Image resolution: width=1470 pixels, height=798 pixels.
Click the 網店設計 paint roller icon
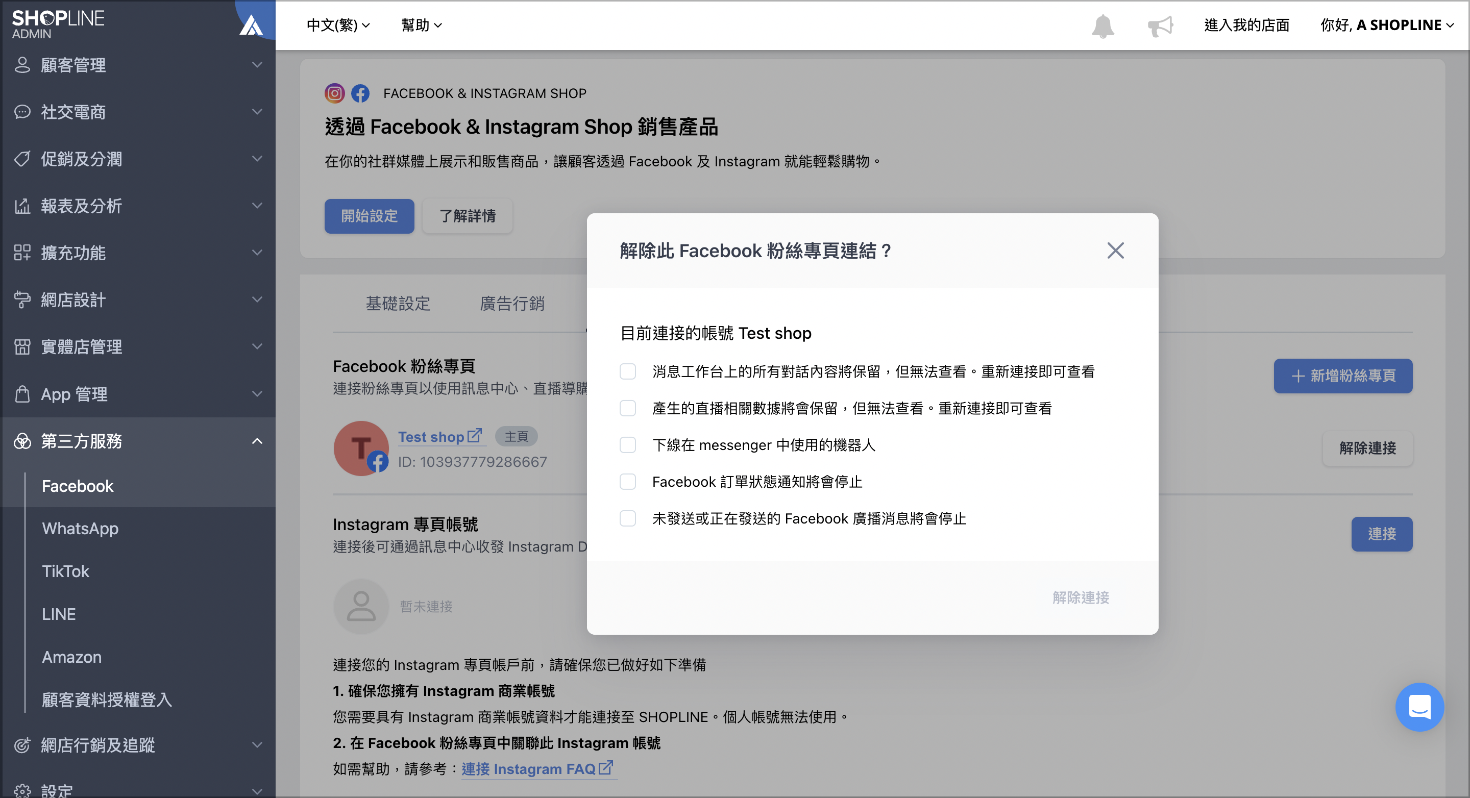click(x=22, y=300)
